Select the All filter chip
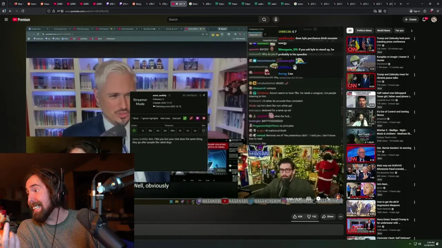The height and width of the screenshot is (248, 442). [x=350, y=31]
